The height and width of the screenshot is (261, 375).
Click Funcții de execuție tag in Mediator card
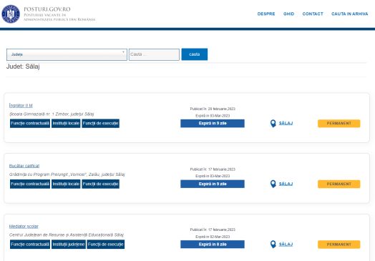click(x=105, y=245)
